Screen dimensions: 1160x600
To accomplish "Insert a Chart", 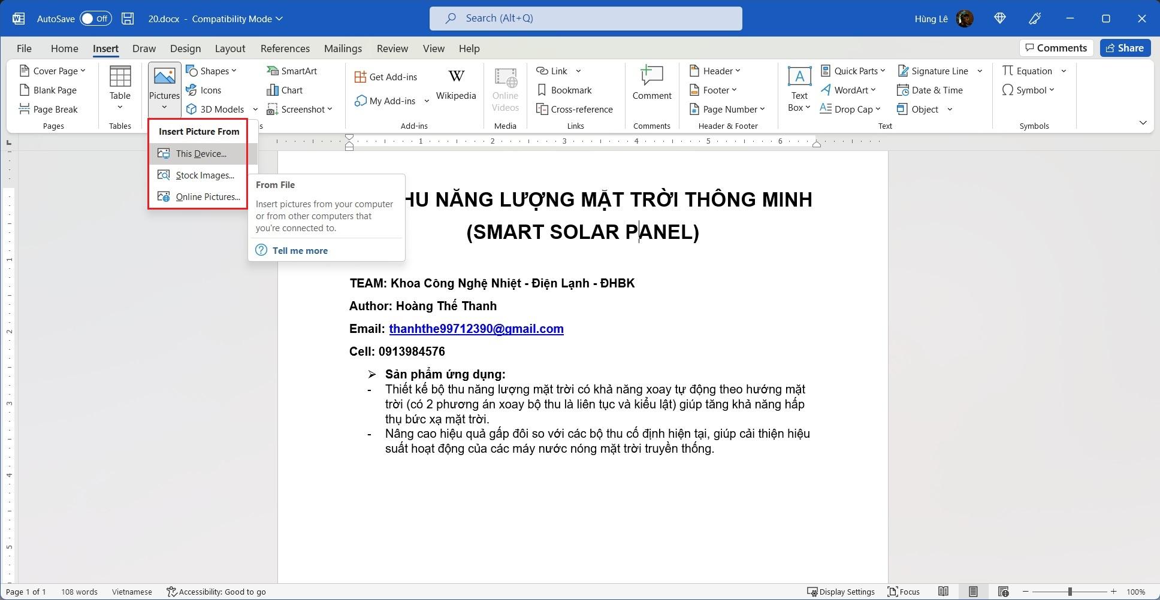I will pyautogui.click(x=286, y=90).
